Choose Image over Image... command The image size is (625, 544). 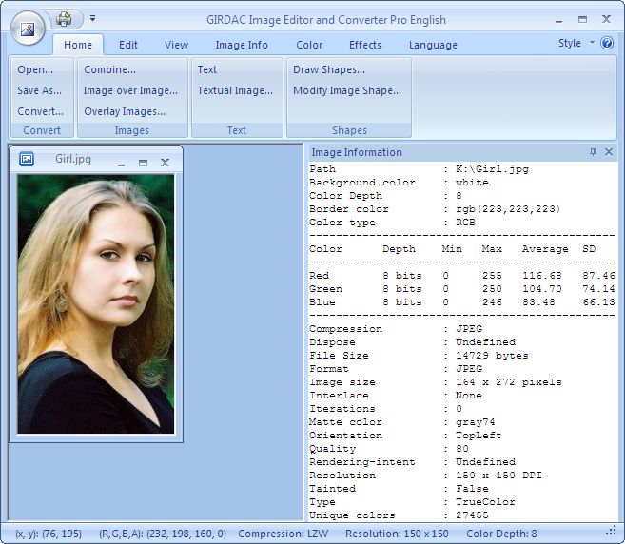point(130,90)
